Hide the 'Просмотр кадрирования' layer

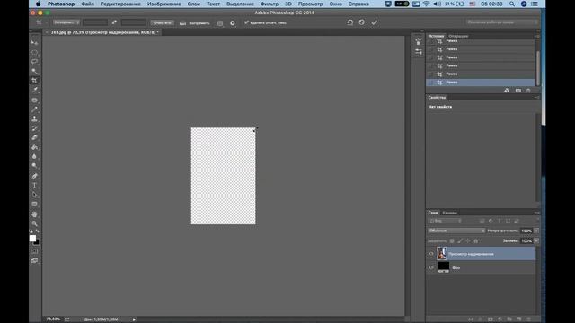pos(431,254)
